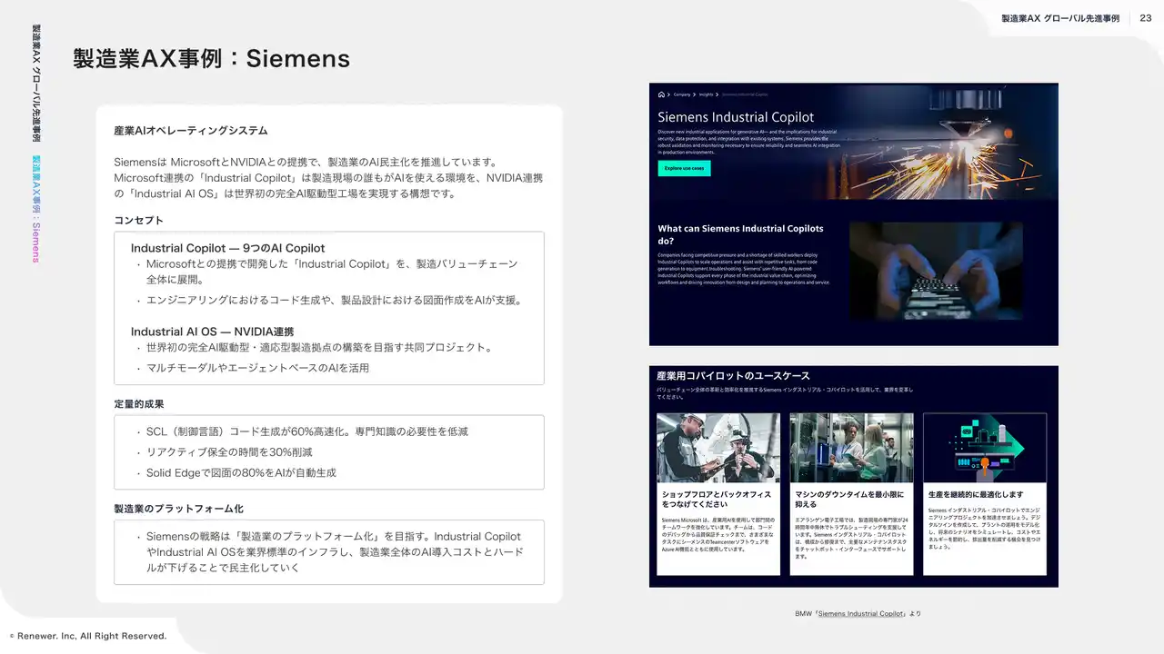The height and width of the screenshot is (654, 1164).
Task: Click the page number 23
Action: 1145,18
